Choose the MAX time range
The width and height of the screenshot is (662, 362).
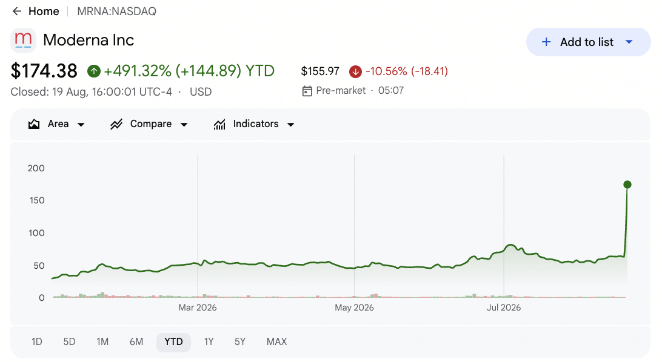pos(276,342)
